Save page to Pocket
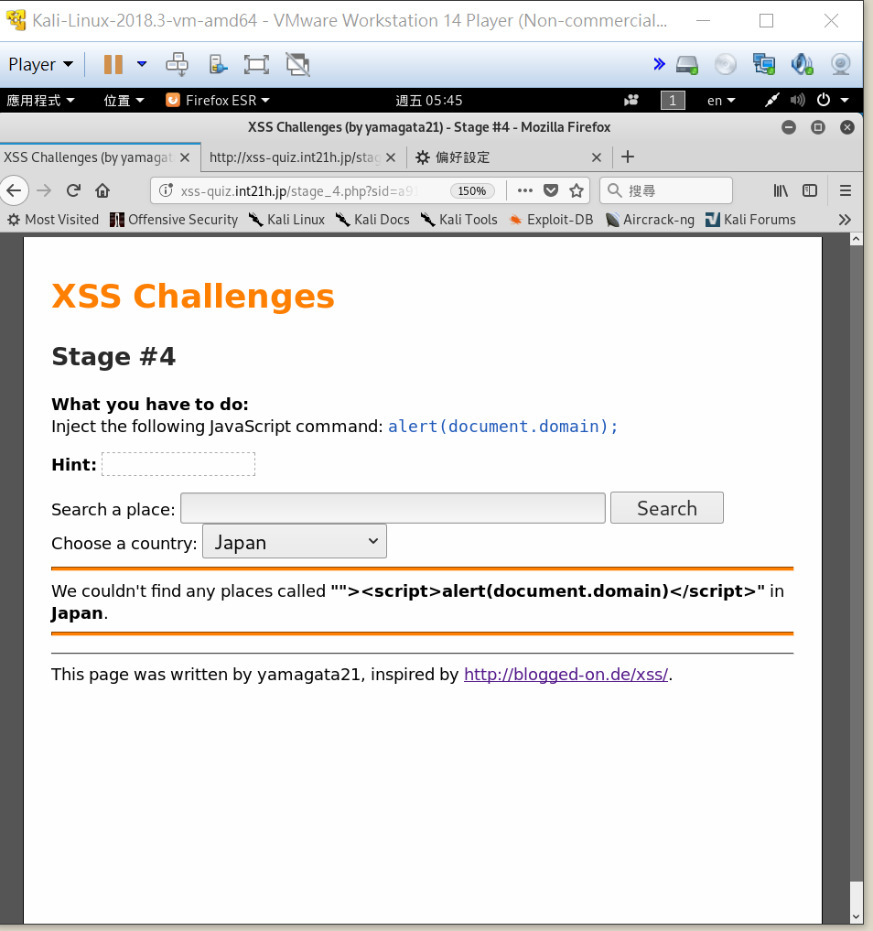 tap(551, 190)
